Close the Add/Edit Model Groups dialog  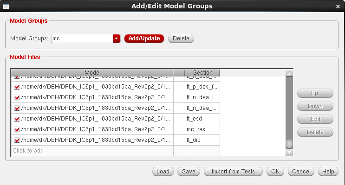tap(338, 6)
